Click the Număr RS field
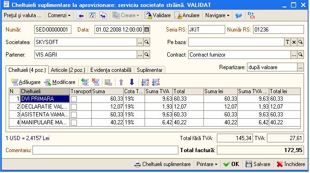 278,30
